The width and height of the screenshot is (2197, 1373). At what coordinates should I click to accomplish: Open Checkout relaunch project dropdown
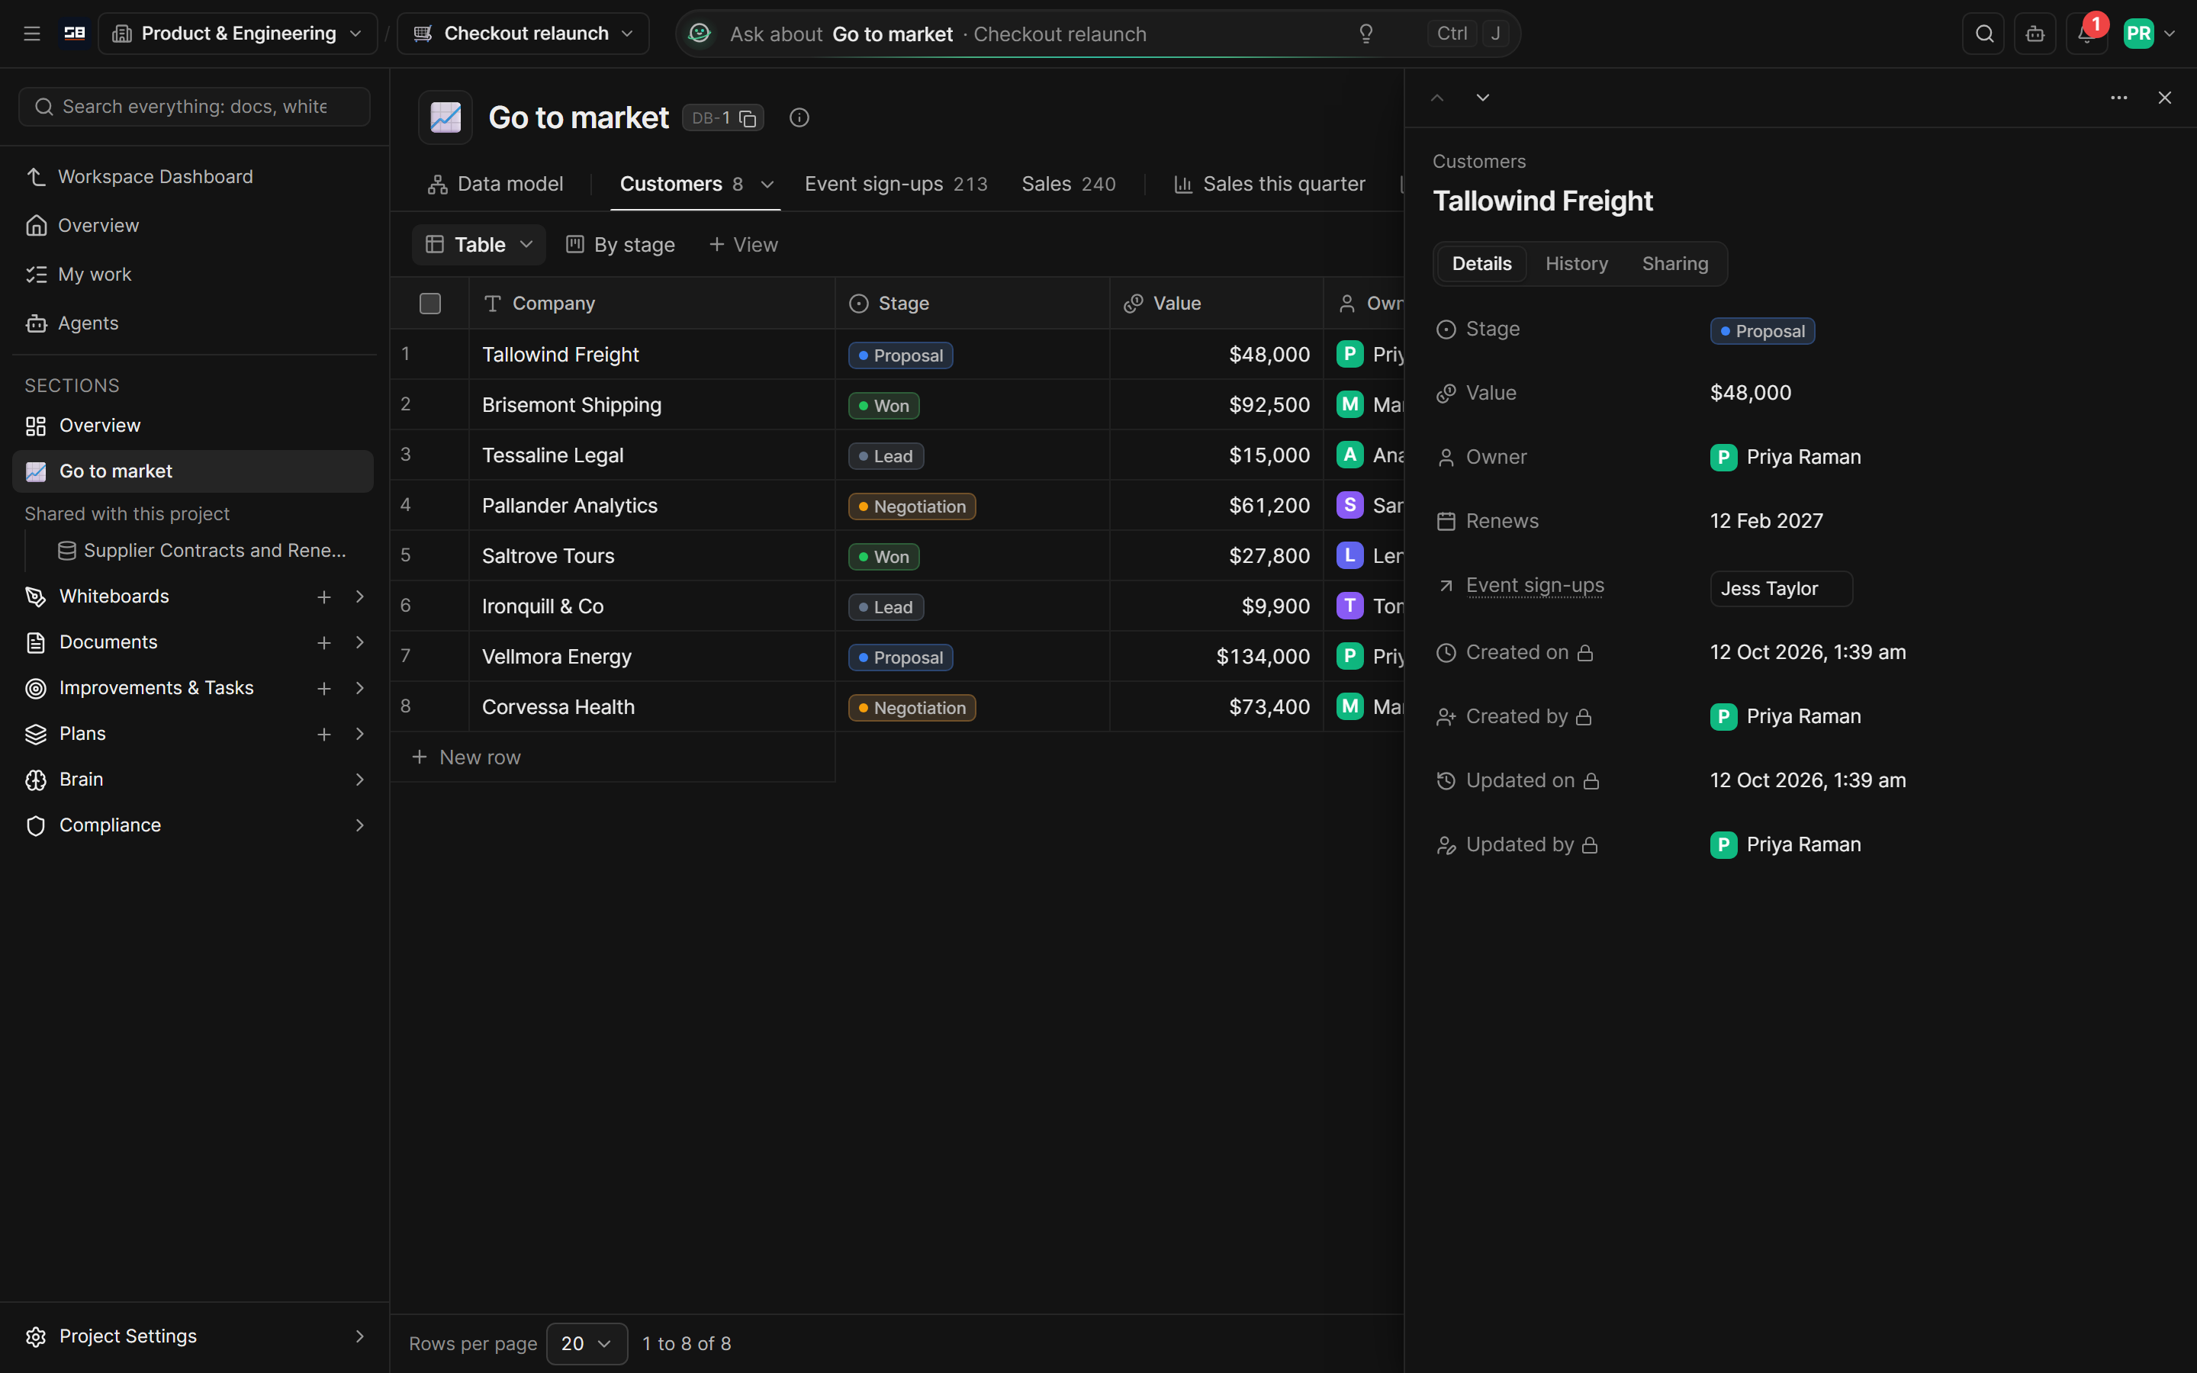click(523, 34)
